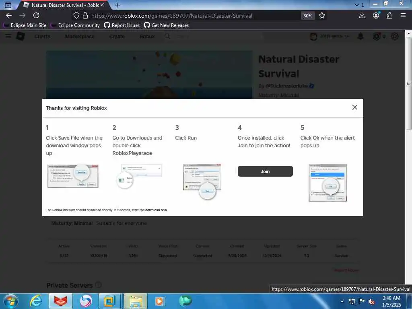
Task: Open the green globe taskbar icon
Action: coord(185,301)
